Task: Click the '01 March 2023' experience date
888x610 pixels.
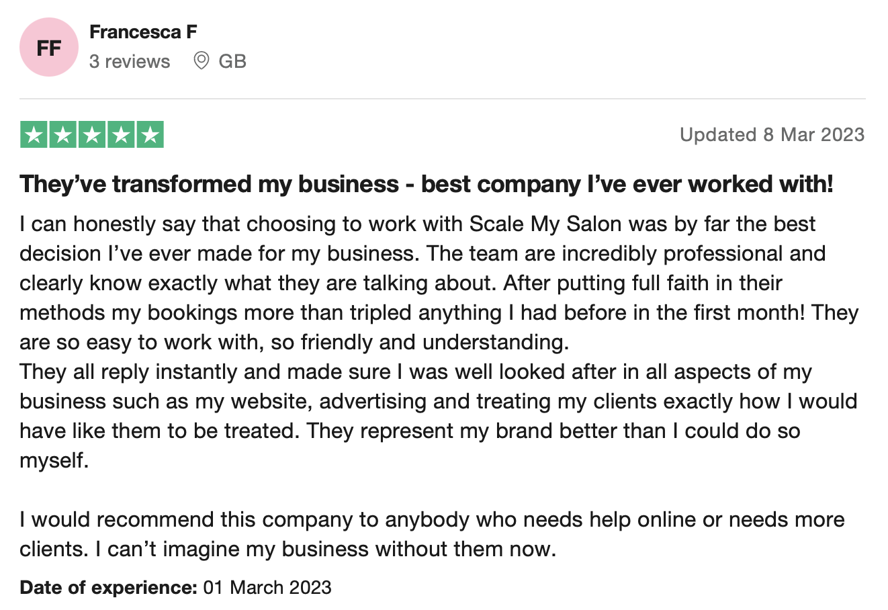Action: [267, 587]
